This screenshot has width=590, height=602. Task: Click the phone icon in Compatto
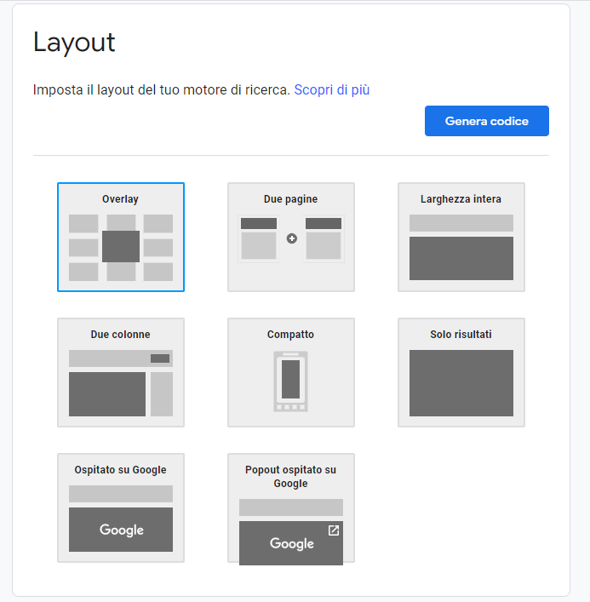tap(290, 381)
